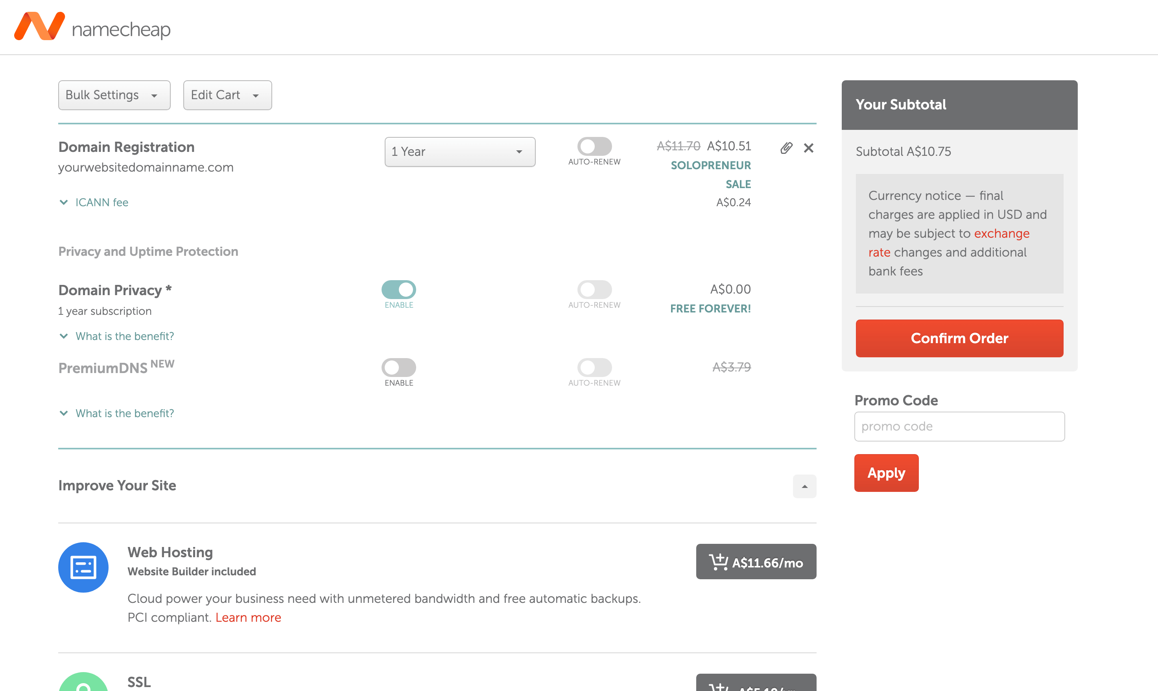This screenshot has height=691, width=1158.
Task: Add SSL to cart via cart icon
Action: tap(756, 683)
